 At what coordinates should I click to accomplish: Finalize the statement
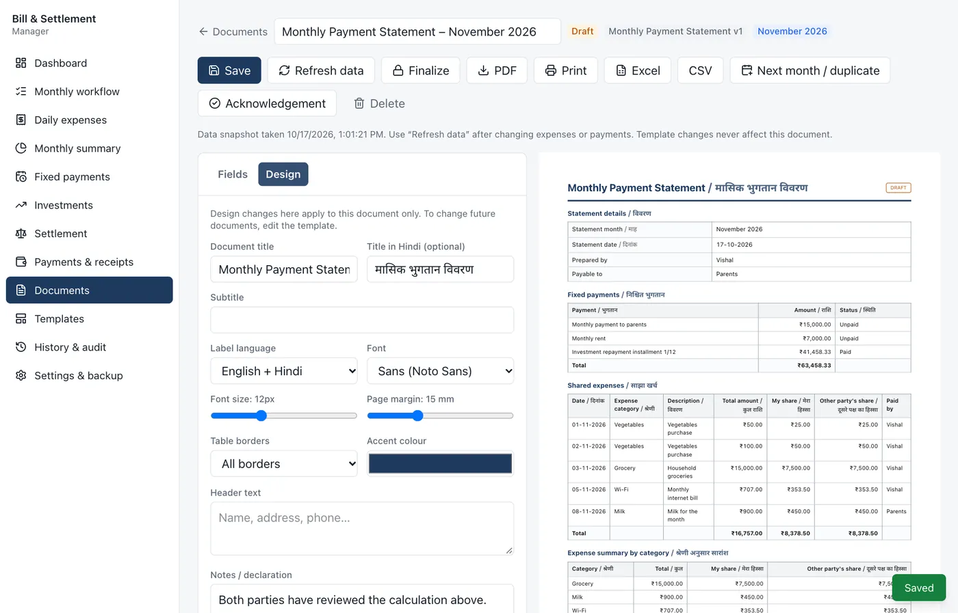click(x=421, y=70)
